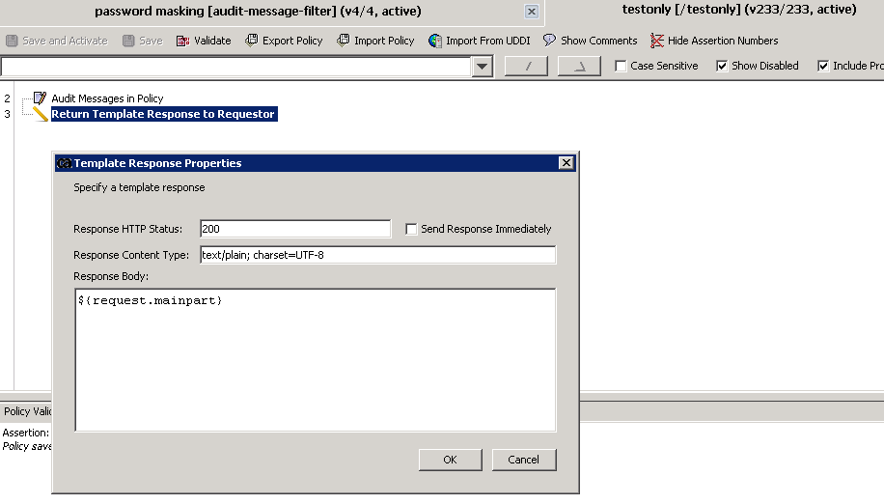Click the Response HTTP Status field
The width and height of the screenshot is (884, 504).
295,229
